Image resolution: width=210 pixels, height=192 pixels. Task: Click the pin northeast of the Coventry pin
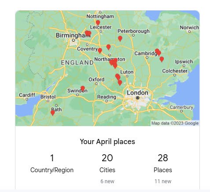pyautogui.click(x=108, y=47)
